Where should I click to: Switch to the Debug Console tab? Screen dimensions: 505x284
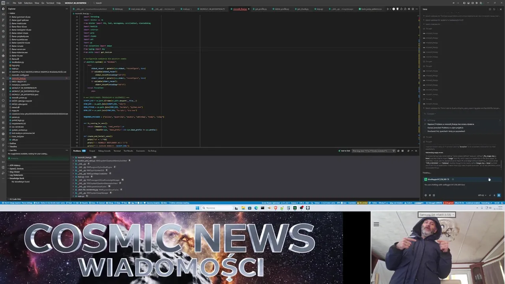tap(104, 151)
